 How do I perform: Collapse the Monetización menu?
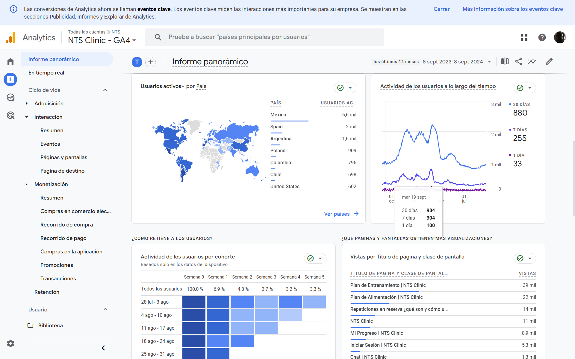click(x=27, y=184)
